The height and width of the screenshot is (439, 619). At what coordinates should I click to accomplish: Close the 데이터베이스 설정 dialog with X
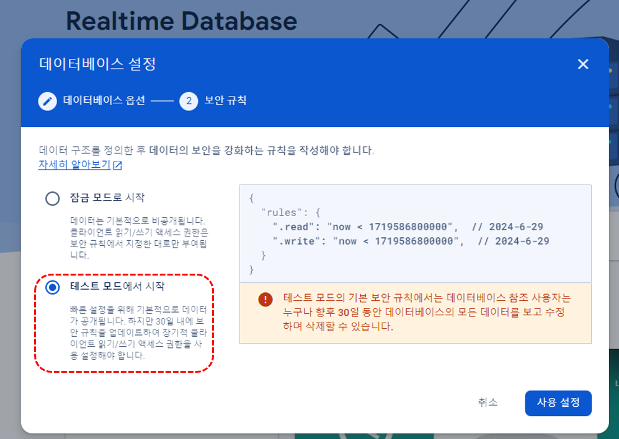(582, 64)
